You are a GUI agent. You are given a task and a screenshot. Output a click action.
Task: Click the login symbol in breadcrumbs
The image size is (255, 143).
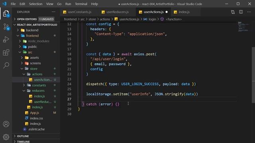(x=150, y=19)
